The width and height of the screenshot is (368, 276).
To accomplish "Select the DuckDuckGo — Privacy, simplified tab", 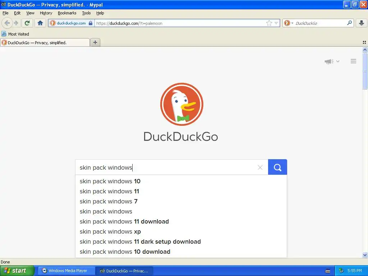I will (45, 42).
